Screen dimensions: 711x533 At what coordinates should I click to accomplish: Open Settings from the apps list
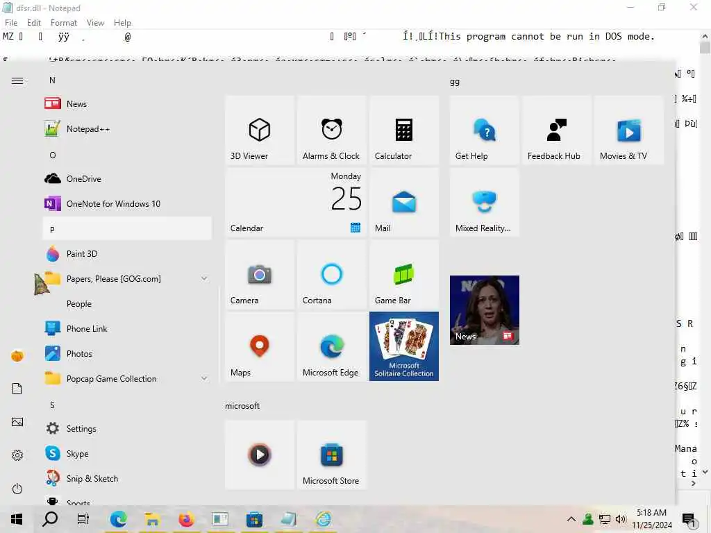coord(127,429)
